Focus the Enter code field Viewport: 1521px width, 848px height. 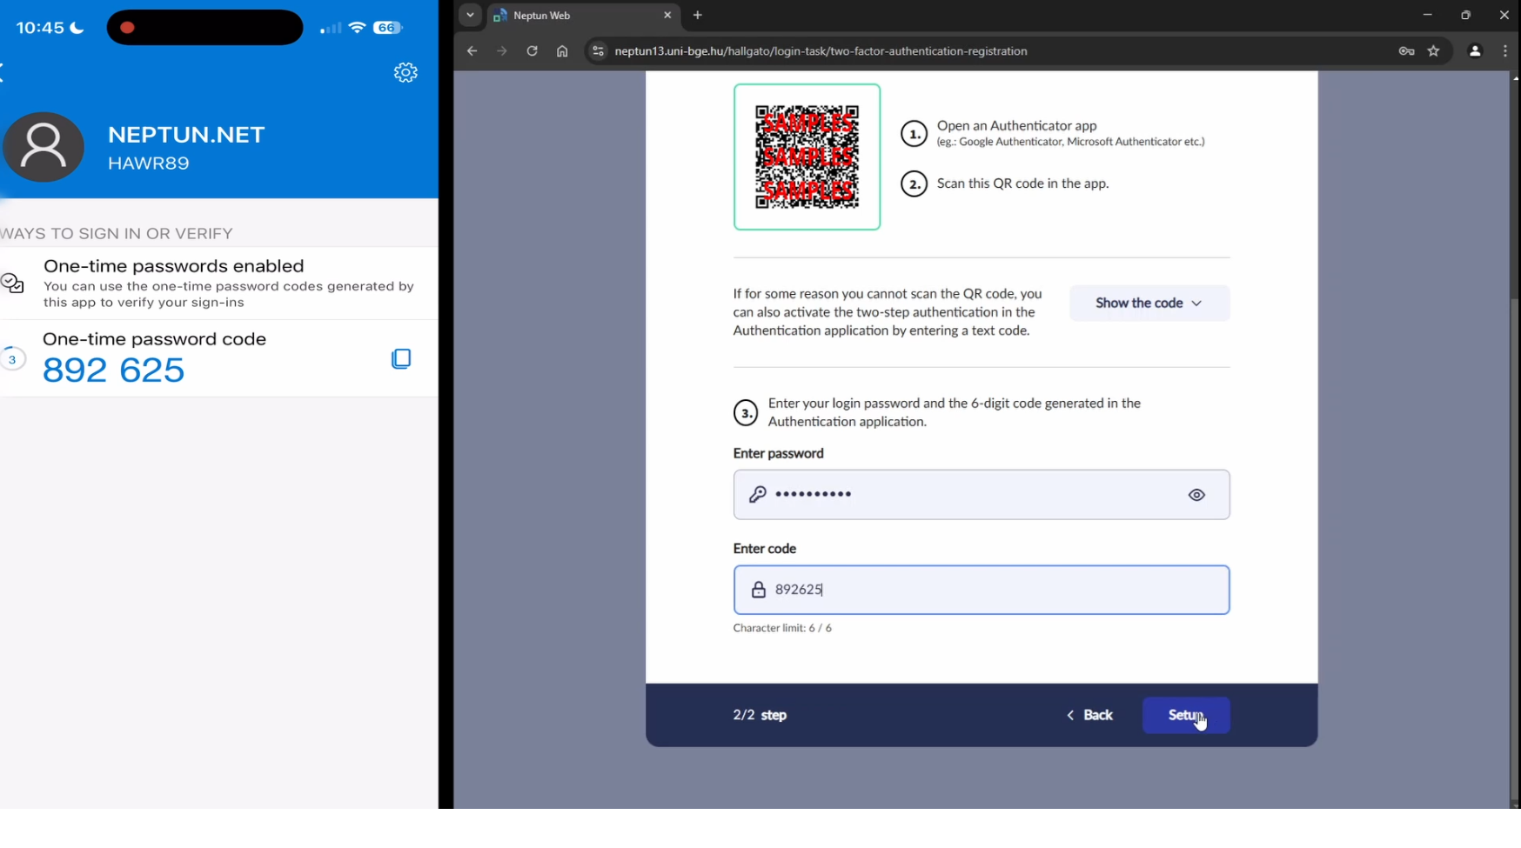pos(982,590)
